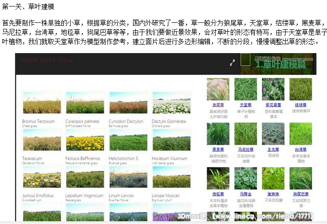327x224 pixels.
Task: Click the "Coreopsis palmata" name text
Action: [x=82, y=121]
